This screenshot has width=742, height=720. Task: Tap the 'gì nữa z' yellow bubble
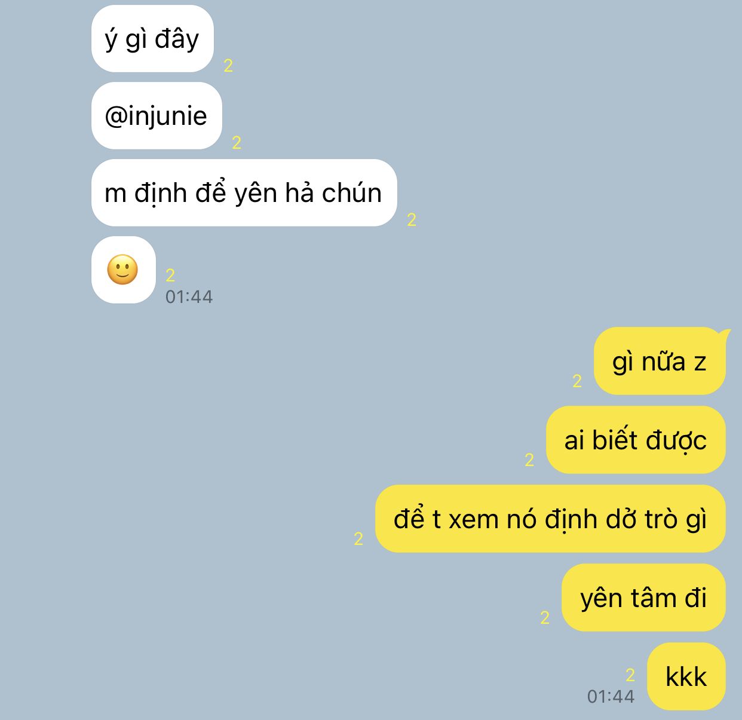coord(660,361)
